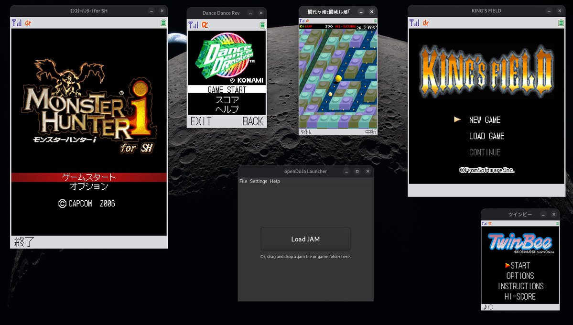
Task: Minimize the KING'S FIELD window
Action: pos(549,11)
